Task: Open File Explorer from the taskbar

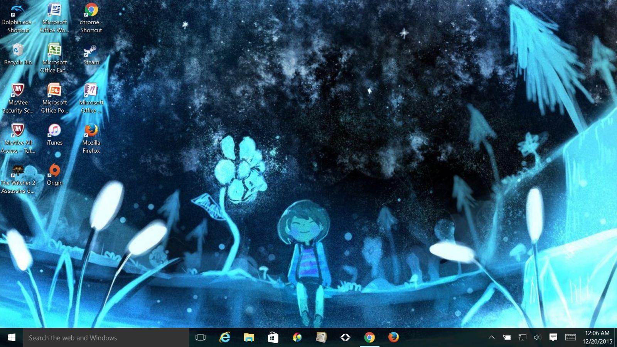Action: click(x=249, y=337)
